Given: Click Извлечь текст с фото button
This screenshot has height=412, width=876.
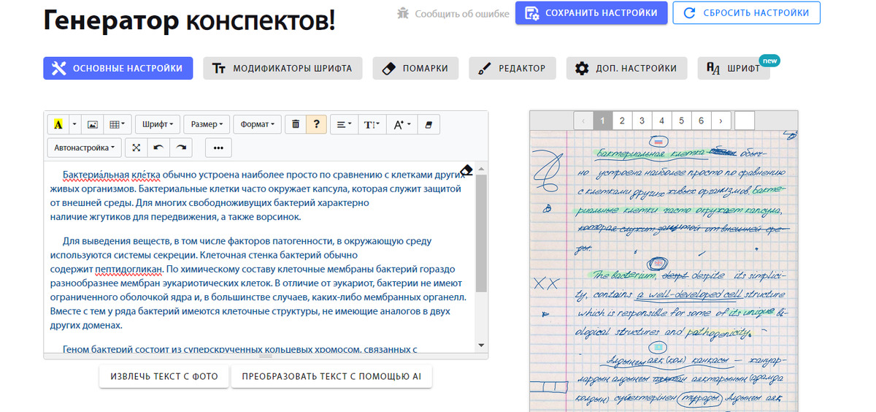Looking at the screenshot, I should pos(164,377).
